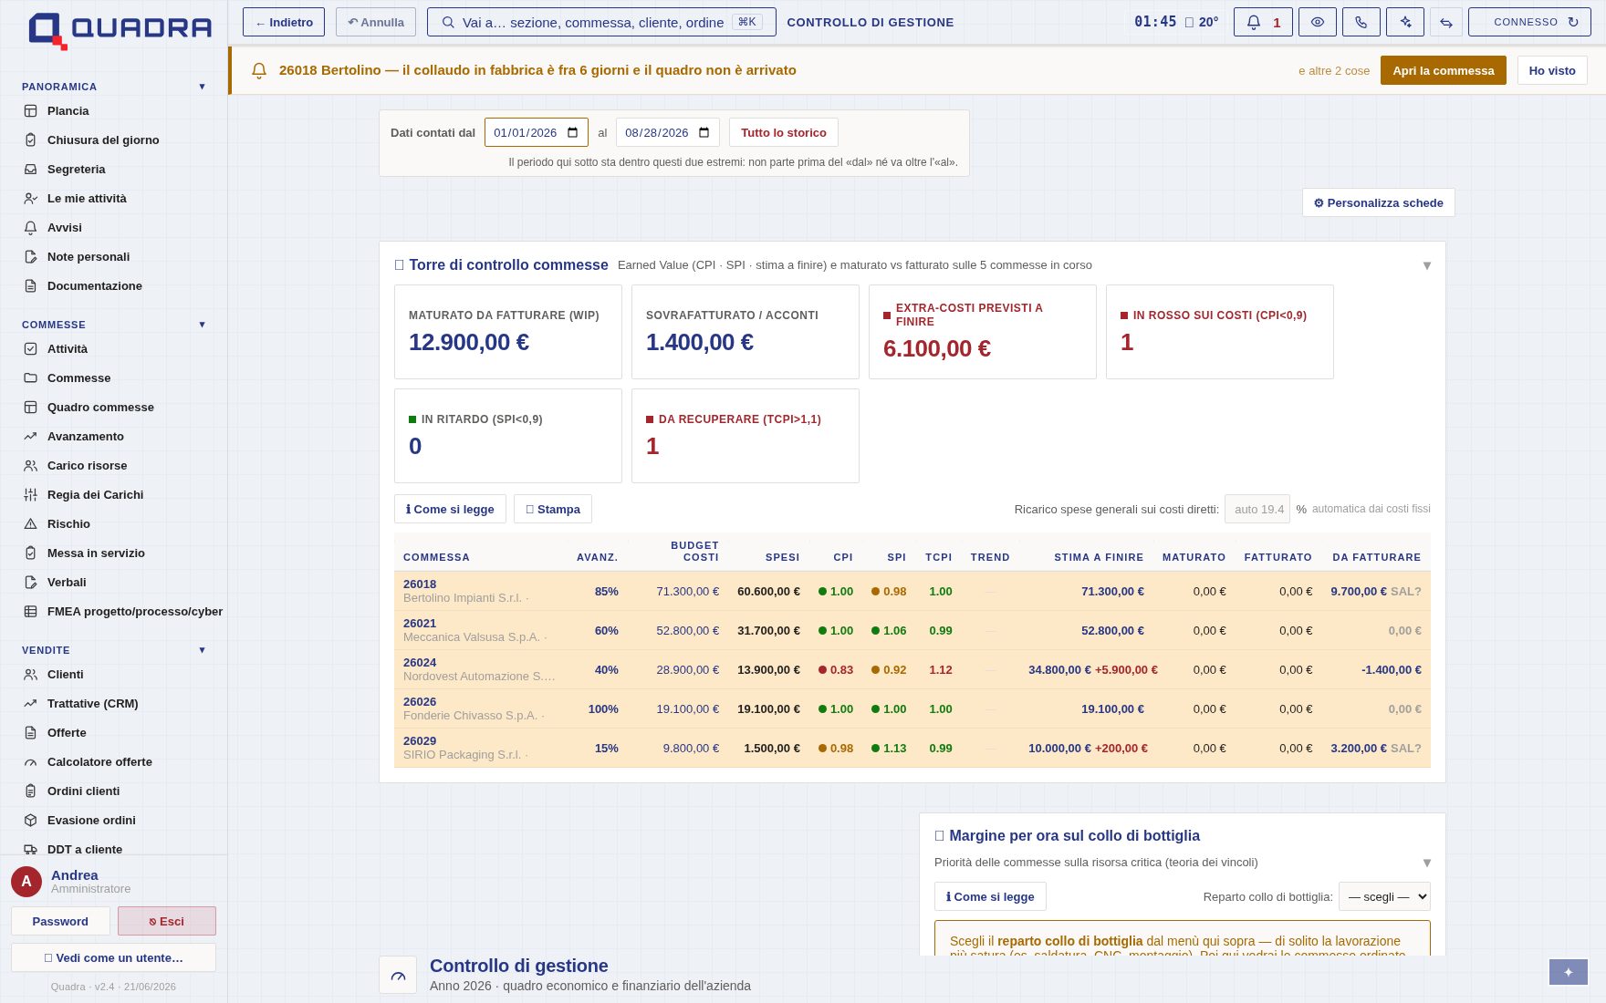The width and height of the screenshot is (1606, 1003).
Task: Click the Connesso refresh status button
Action: click(x=1529, y=22)
